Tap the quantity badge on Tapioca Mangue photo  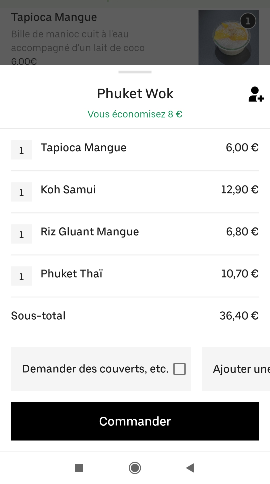click(248, 21)
